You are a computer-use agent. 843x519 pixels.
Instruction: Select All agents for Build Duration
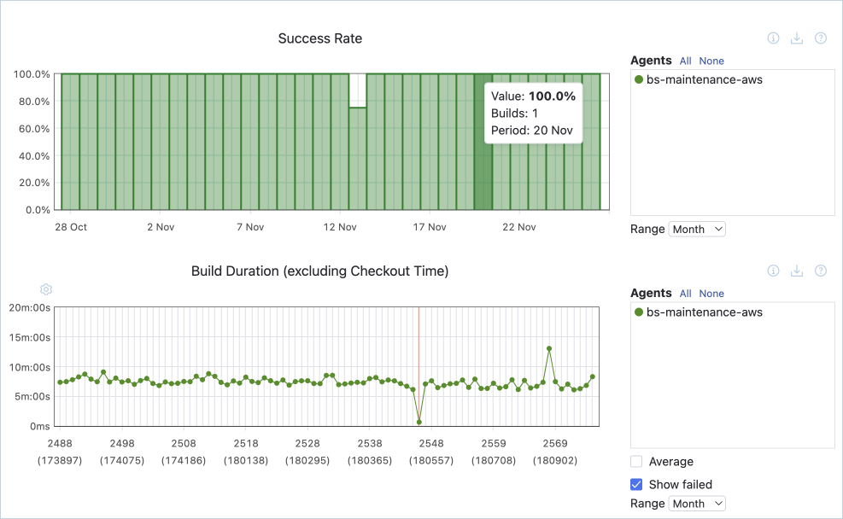686,293
